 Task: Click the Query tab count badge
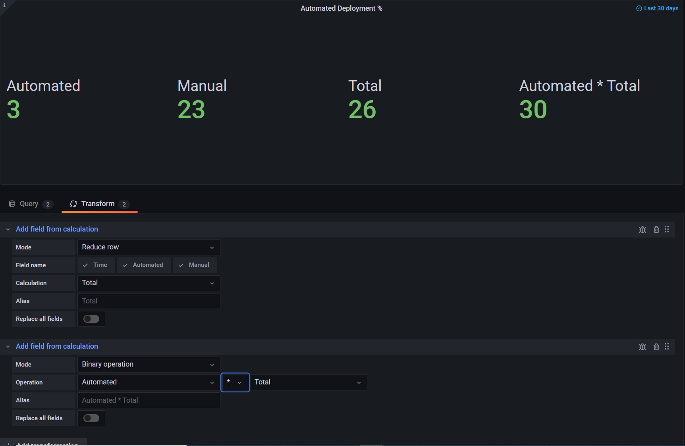(x=48, y=204)
